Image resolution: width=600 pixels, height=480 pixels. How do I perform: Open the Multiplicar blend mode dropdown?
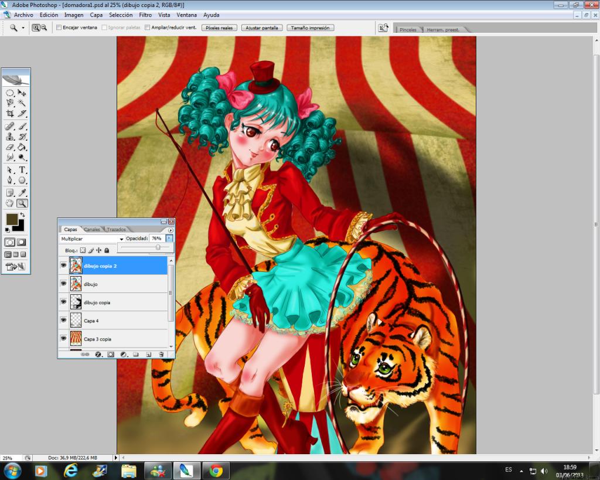[92, 239]
